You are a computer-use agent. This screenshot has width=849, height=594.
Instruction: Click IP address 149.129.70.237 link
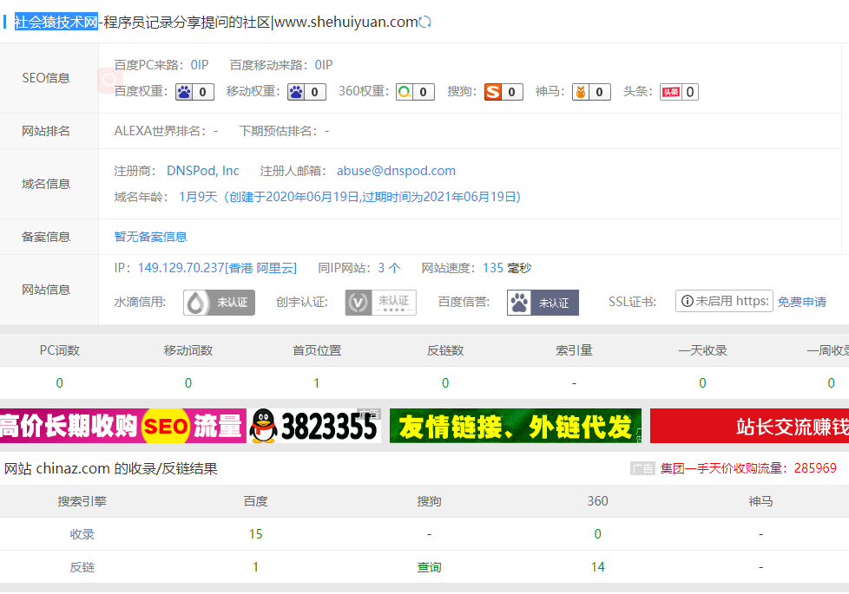point(217,268)
